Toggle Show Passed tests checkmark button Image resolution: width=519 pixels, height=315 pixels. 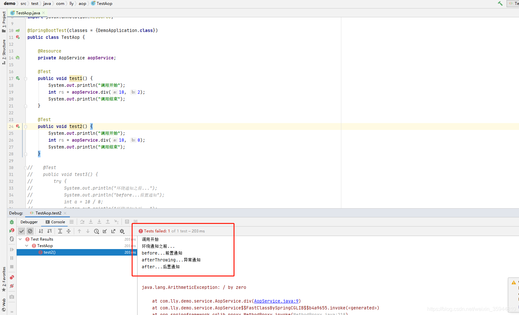pos(22,231)
